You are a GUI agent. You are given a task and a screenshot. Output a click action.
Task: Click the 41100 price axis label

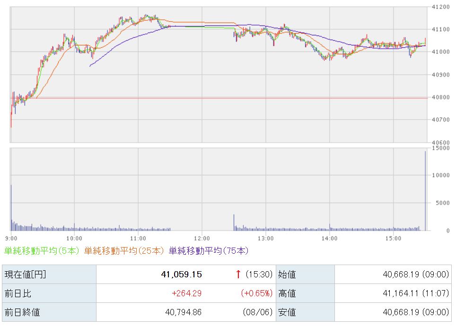pos(440,29)
